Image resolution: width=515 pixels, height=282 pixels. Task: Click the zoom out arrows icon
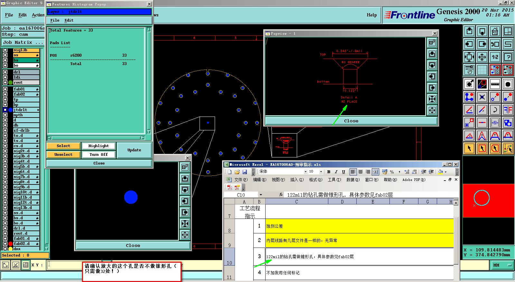469,57
